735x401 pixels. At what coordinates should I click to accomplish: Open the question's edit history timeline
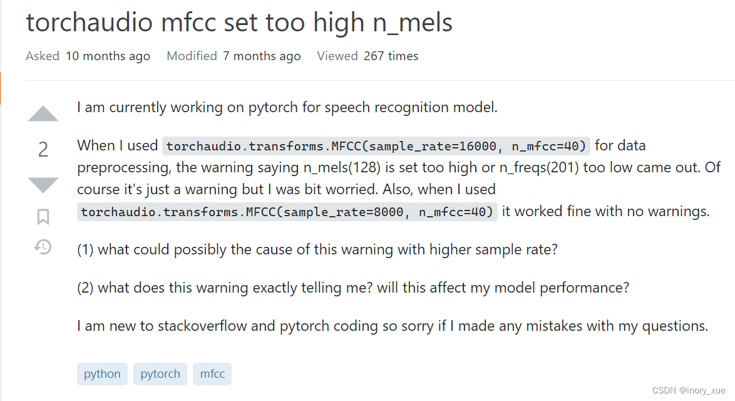(x=43, y=247)
